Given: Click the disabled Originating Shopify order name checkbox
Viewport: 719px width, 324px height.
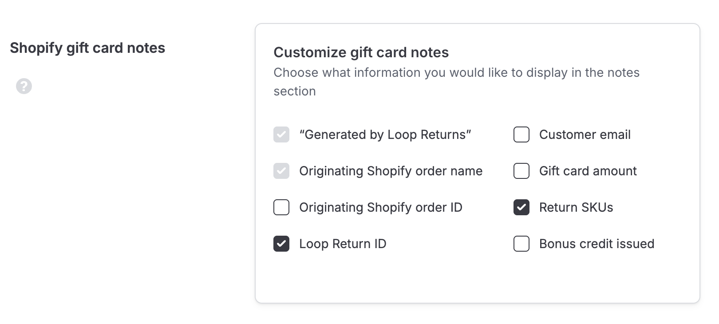Looking at the screenshot, I should click(281, 171).
